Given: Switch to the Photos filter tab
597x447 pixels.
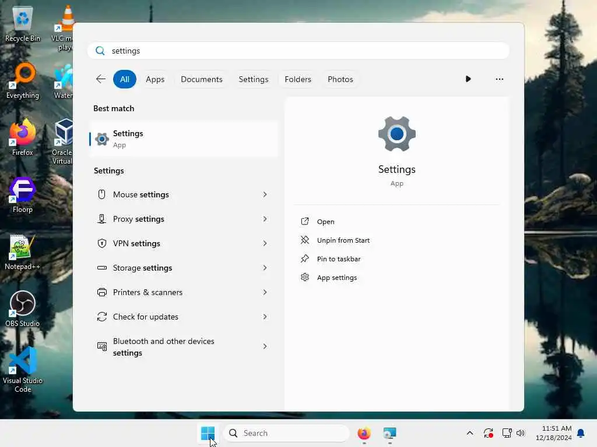Looking at the screenshot, I should 340,79.
